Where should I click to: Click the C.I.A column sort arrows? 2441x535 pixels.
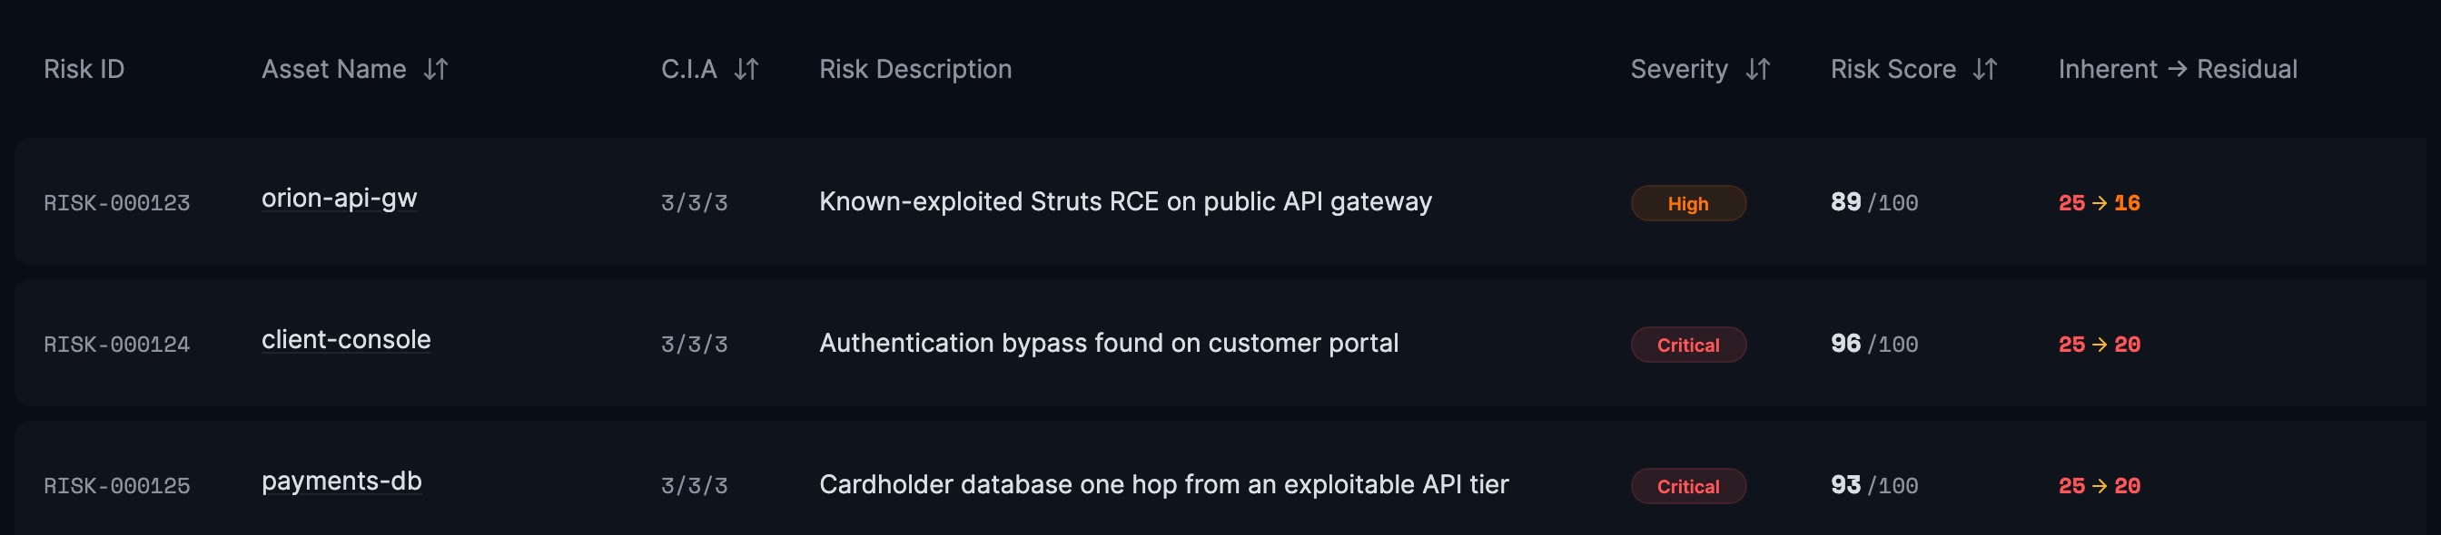tap(746, 69)
